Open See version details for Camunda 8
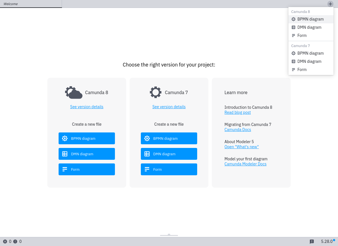This screenshot has height=246, width=338. click(87, 107)
